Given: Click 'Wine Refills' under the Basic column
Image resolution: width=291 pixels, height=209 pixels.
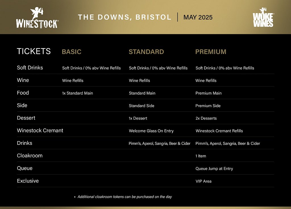Looking at the screenshot, I should pos(73,80).
